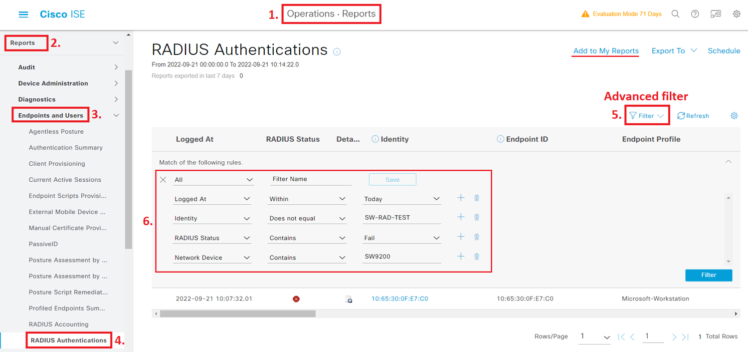748x352 pixels.
Task: Delete the Network Device filter rule
Action: tap(476, 256)
